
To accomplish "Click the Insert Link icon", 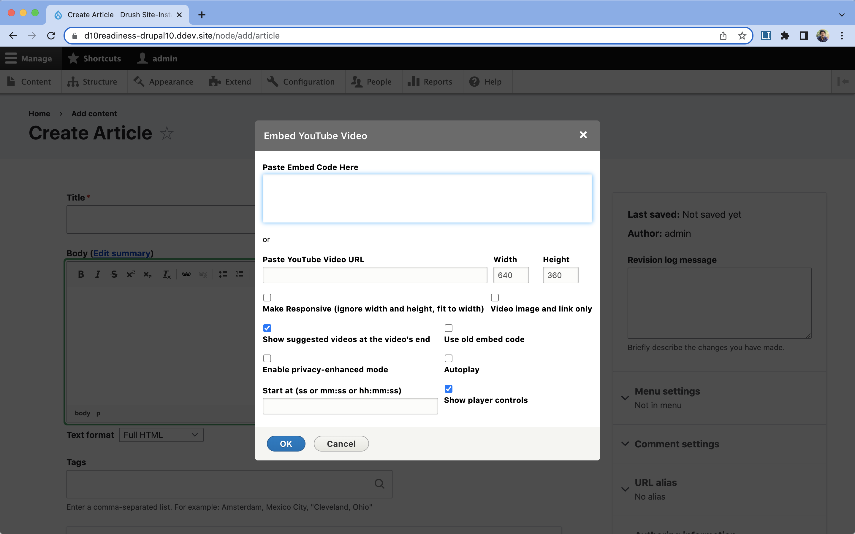I will pyautogui.click(x=186, y=274).
